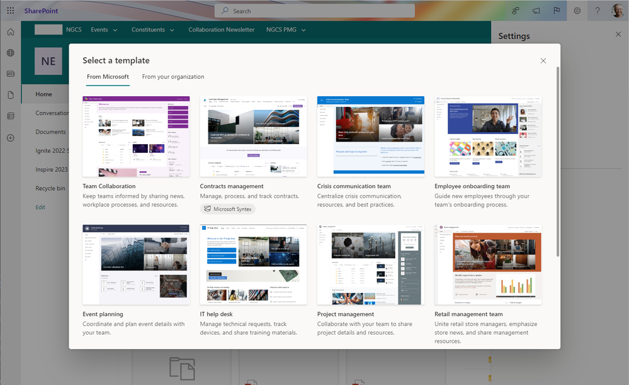Open the megaphone feedback icon
Viewport: 629px width, 385px height.
click(536, 11)
